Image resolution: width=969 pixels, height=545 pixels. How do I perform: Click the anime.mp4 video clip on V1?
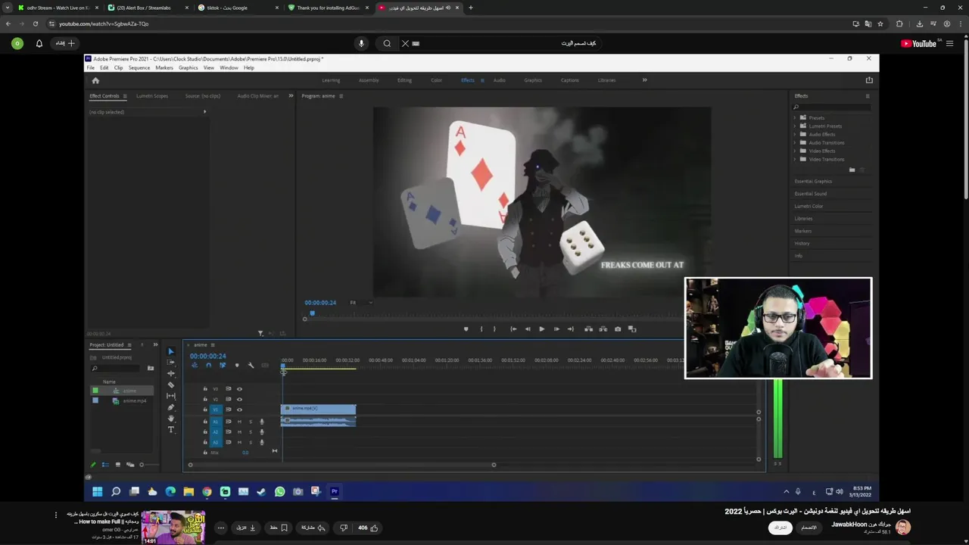coord(318,409)
